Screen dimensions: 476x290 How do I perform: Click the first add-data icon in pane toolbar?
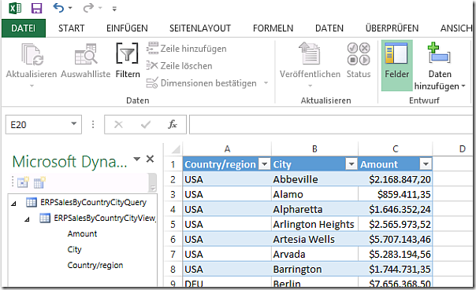(x=23, y=182)
